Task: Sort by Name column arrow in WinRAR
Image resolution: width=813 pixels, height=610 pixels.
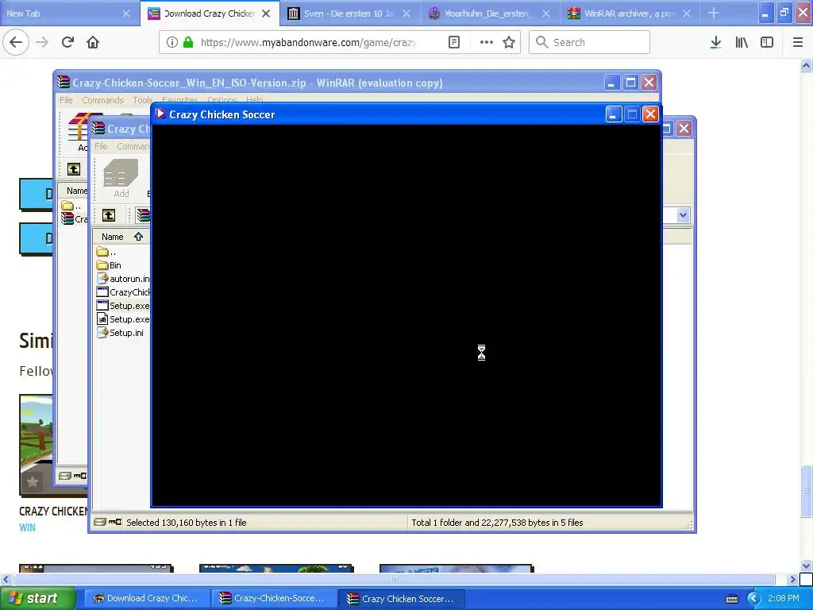Action: coord(138,237)
